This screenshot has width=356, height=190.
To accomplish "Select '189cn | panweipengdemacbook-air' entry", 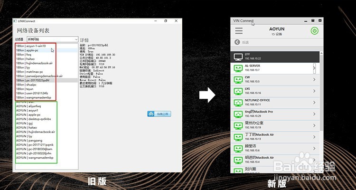I will point(39,76).
